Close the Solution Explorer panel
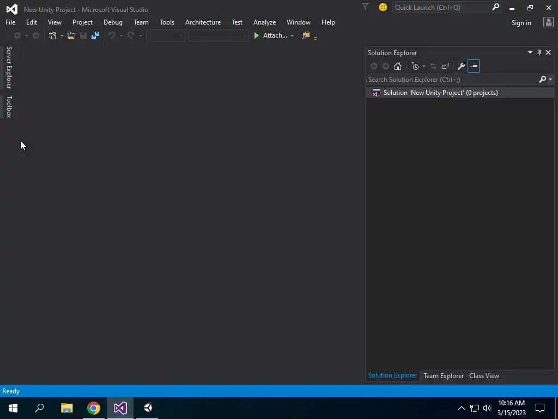 (x=548, y=52)
